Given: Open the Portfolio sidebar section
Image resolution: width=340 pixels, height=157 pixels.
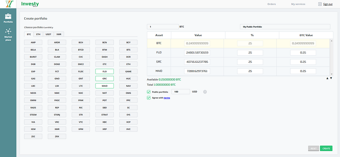Looking at the screenshot, I should (8, 18).
